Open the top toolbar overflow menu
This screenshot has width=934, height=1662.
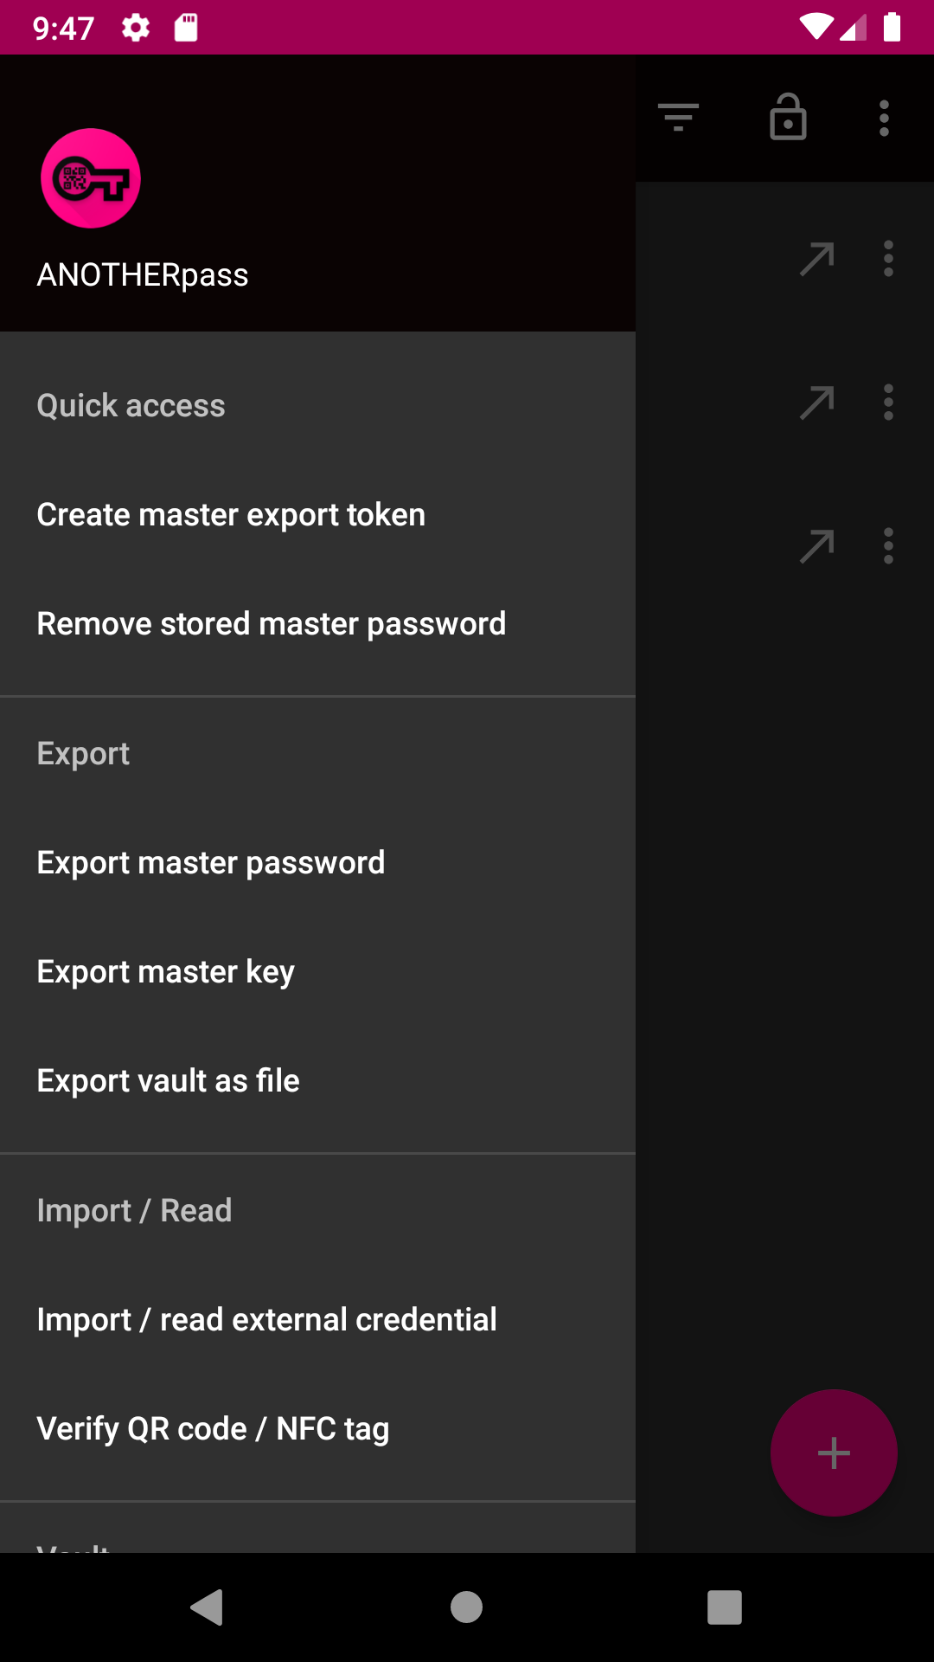[884, 118]
